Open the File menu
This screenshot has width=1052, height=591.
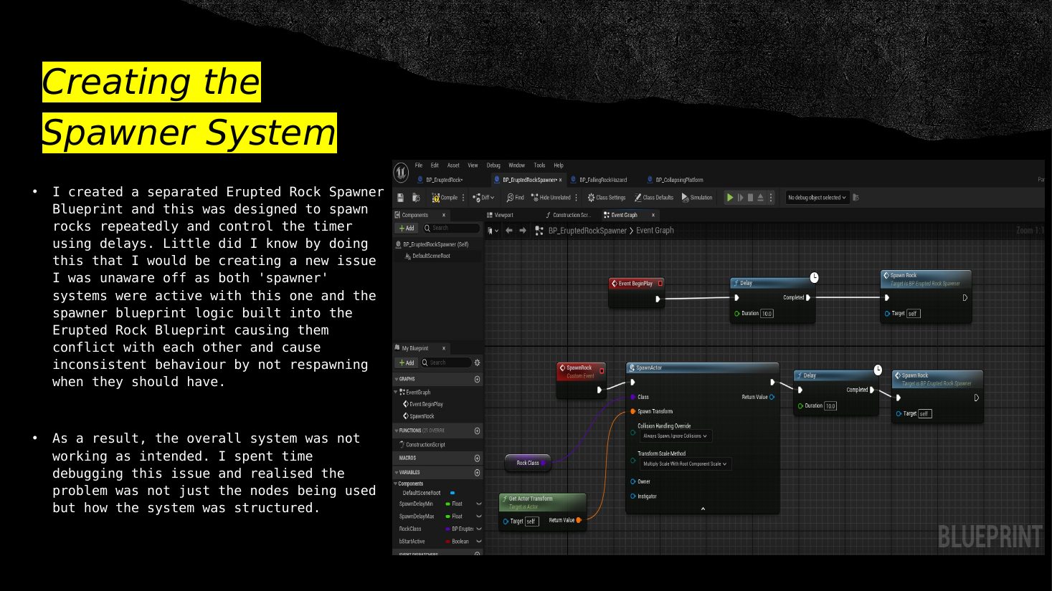click(419, 165)
